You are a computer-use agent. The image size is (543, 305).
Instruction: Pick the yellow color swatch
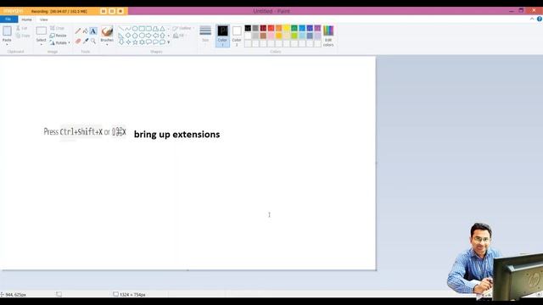(287, 28)
